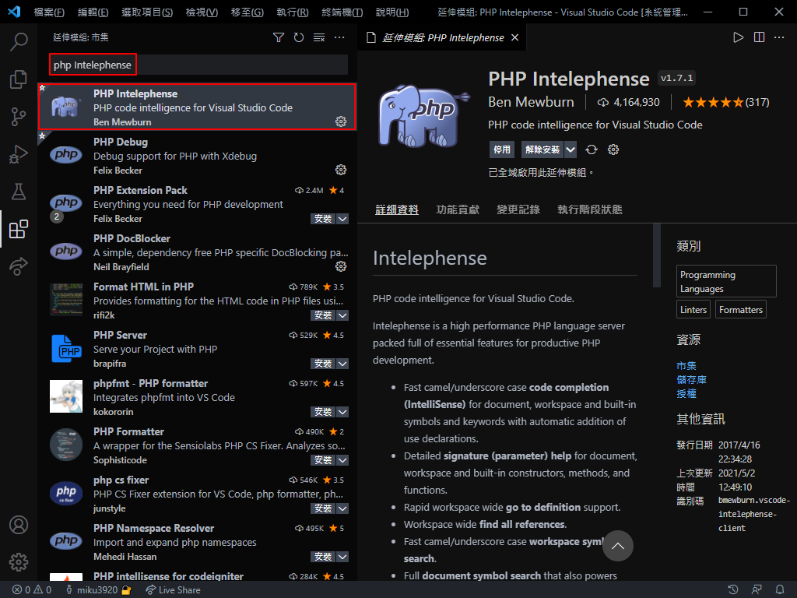Open the gear in extension detail header

tap(613, 149)
